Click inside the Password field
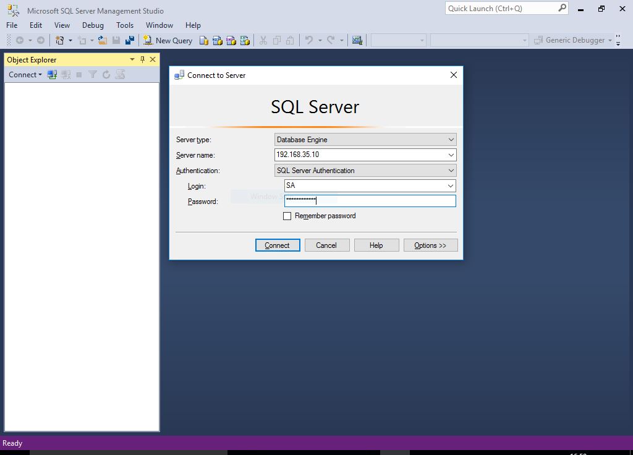The height and width of the screenshot is (455, 633). tap(370, 201)
